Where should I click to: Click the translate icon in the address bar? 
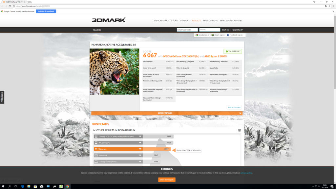tap(326, 6)
